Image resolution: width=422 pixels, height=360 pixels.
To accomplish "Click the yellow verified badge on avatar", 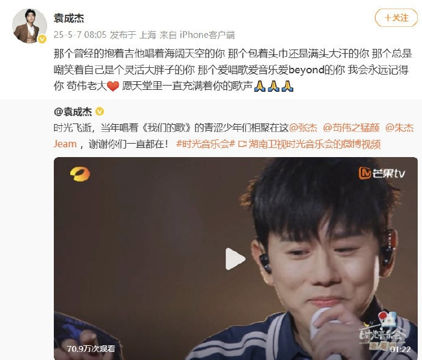I will (x=42, y=39).
